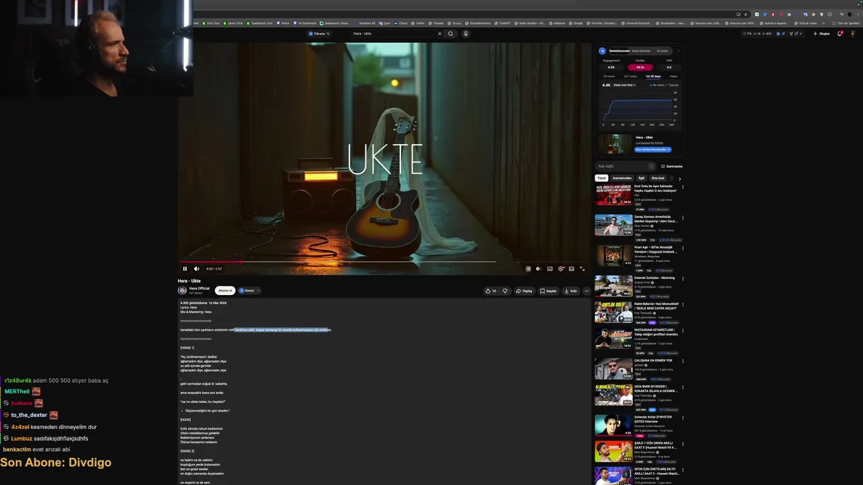Open the vidIQ logo icon
Viewport: 863px width, 485px height.
click(x=602, y=51)
